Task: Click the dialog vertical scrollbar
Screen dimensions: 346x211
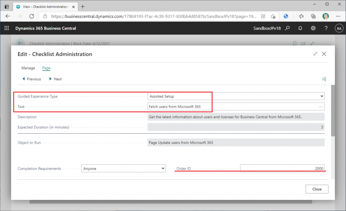Action: click(x=333, y=111)
